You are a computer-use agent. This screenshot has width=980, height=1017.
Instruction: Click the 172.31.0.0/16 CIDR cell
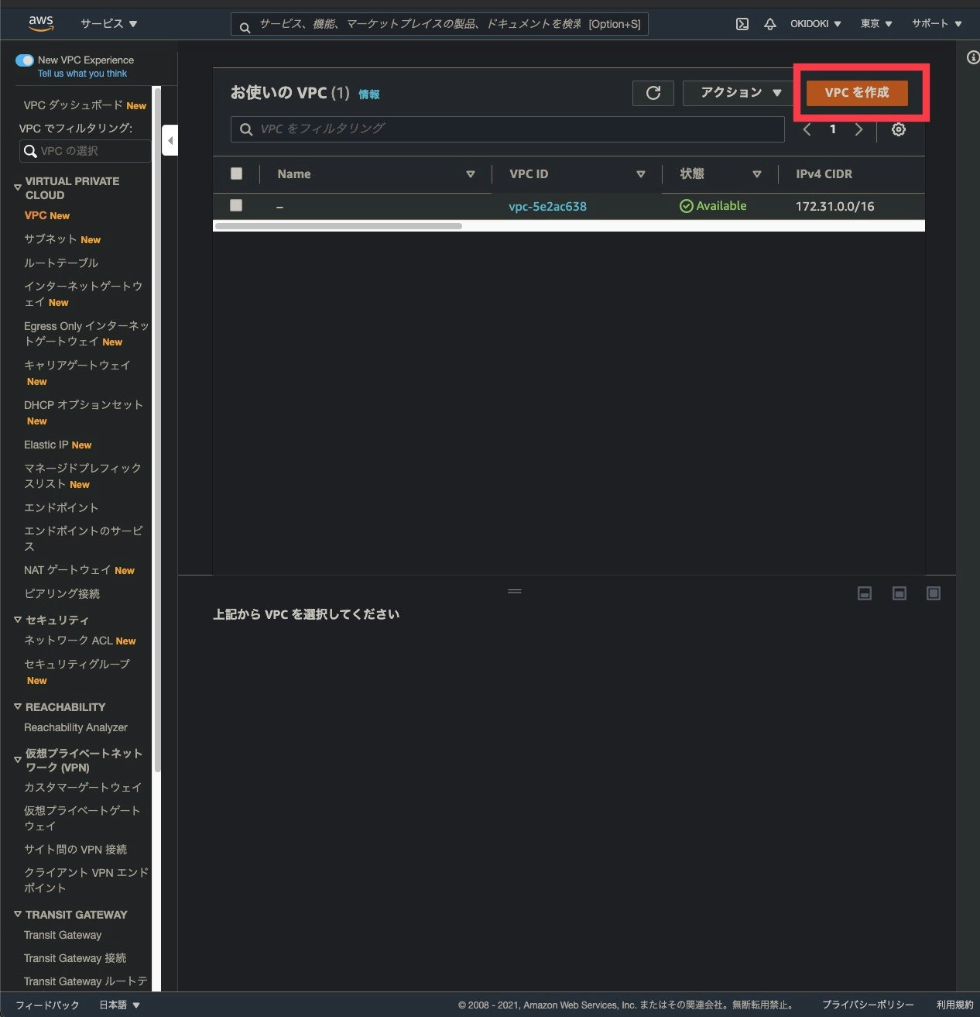pyautogui.click(x=834, y=206)
